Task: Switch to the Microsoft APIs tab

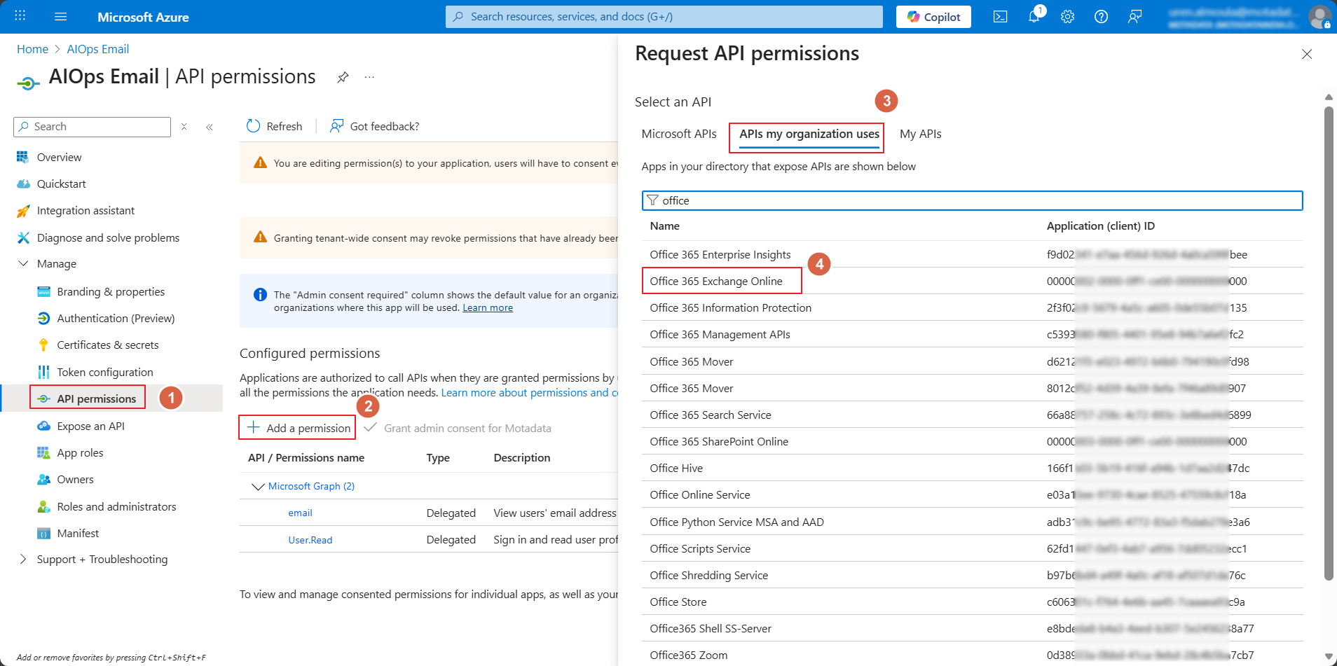Action: (678, 134)
